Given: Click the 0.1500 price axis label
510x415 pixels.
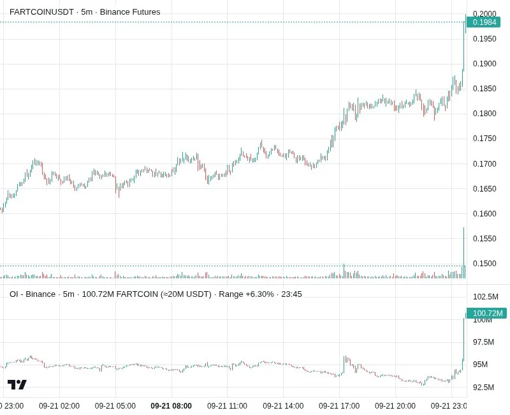Looking at the screenshot, I should 484,264.
